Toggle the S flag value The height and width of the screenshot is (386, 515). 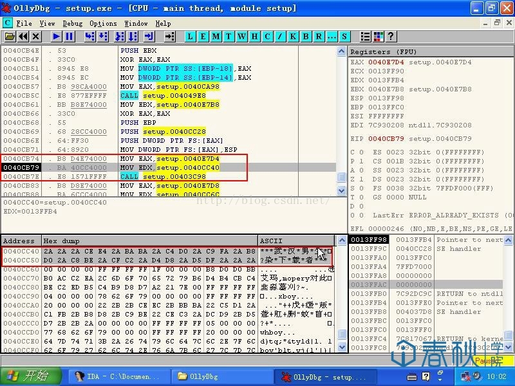coord(361,188)
